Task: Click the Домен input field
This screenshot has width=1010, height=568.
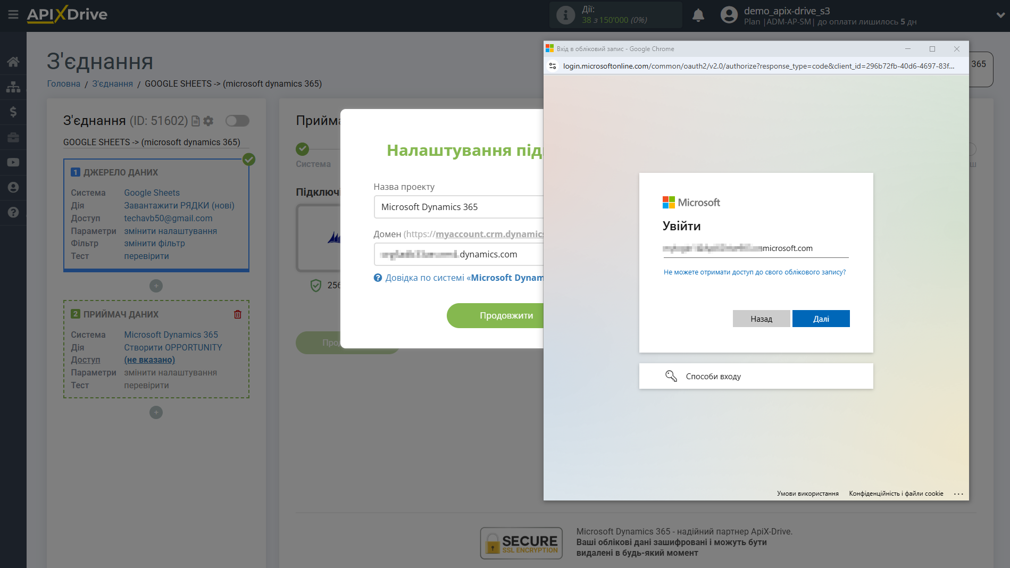Action: 458,254
